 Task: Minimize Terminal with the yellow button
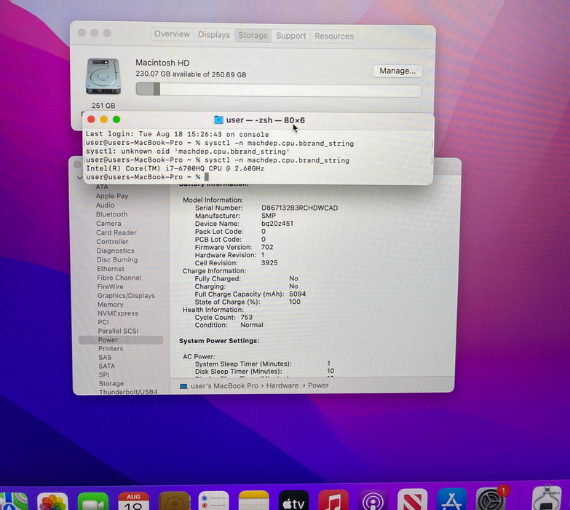point(103,119)
